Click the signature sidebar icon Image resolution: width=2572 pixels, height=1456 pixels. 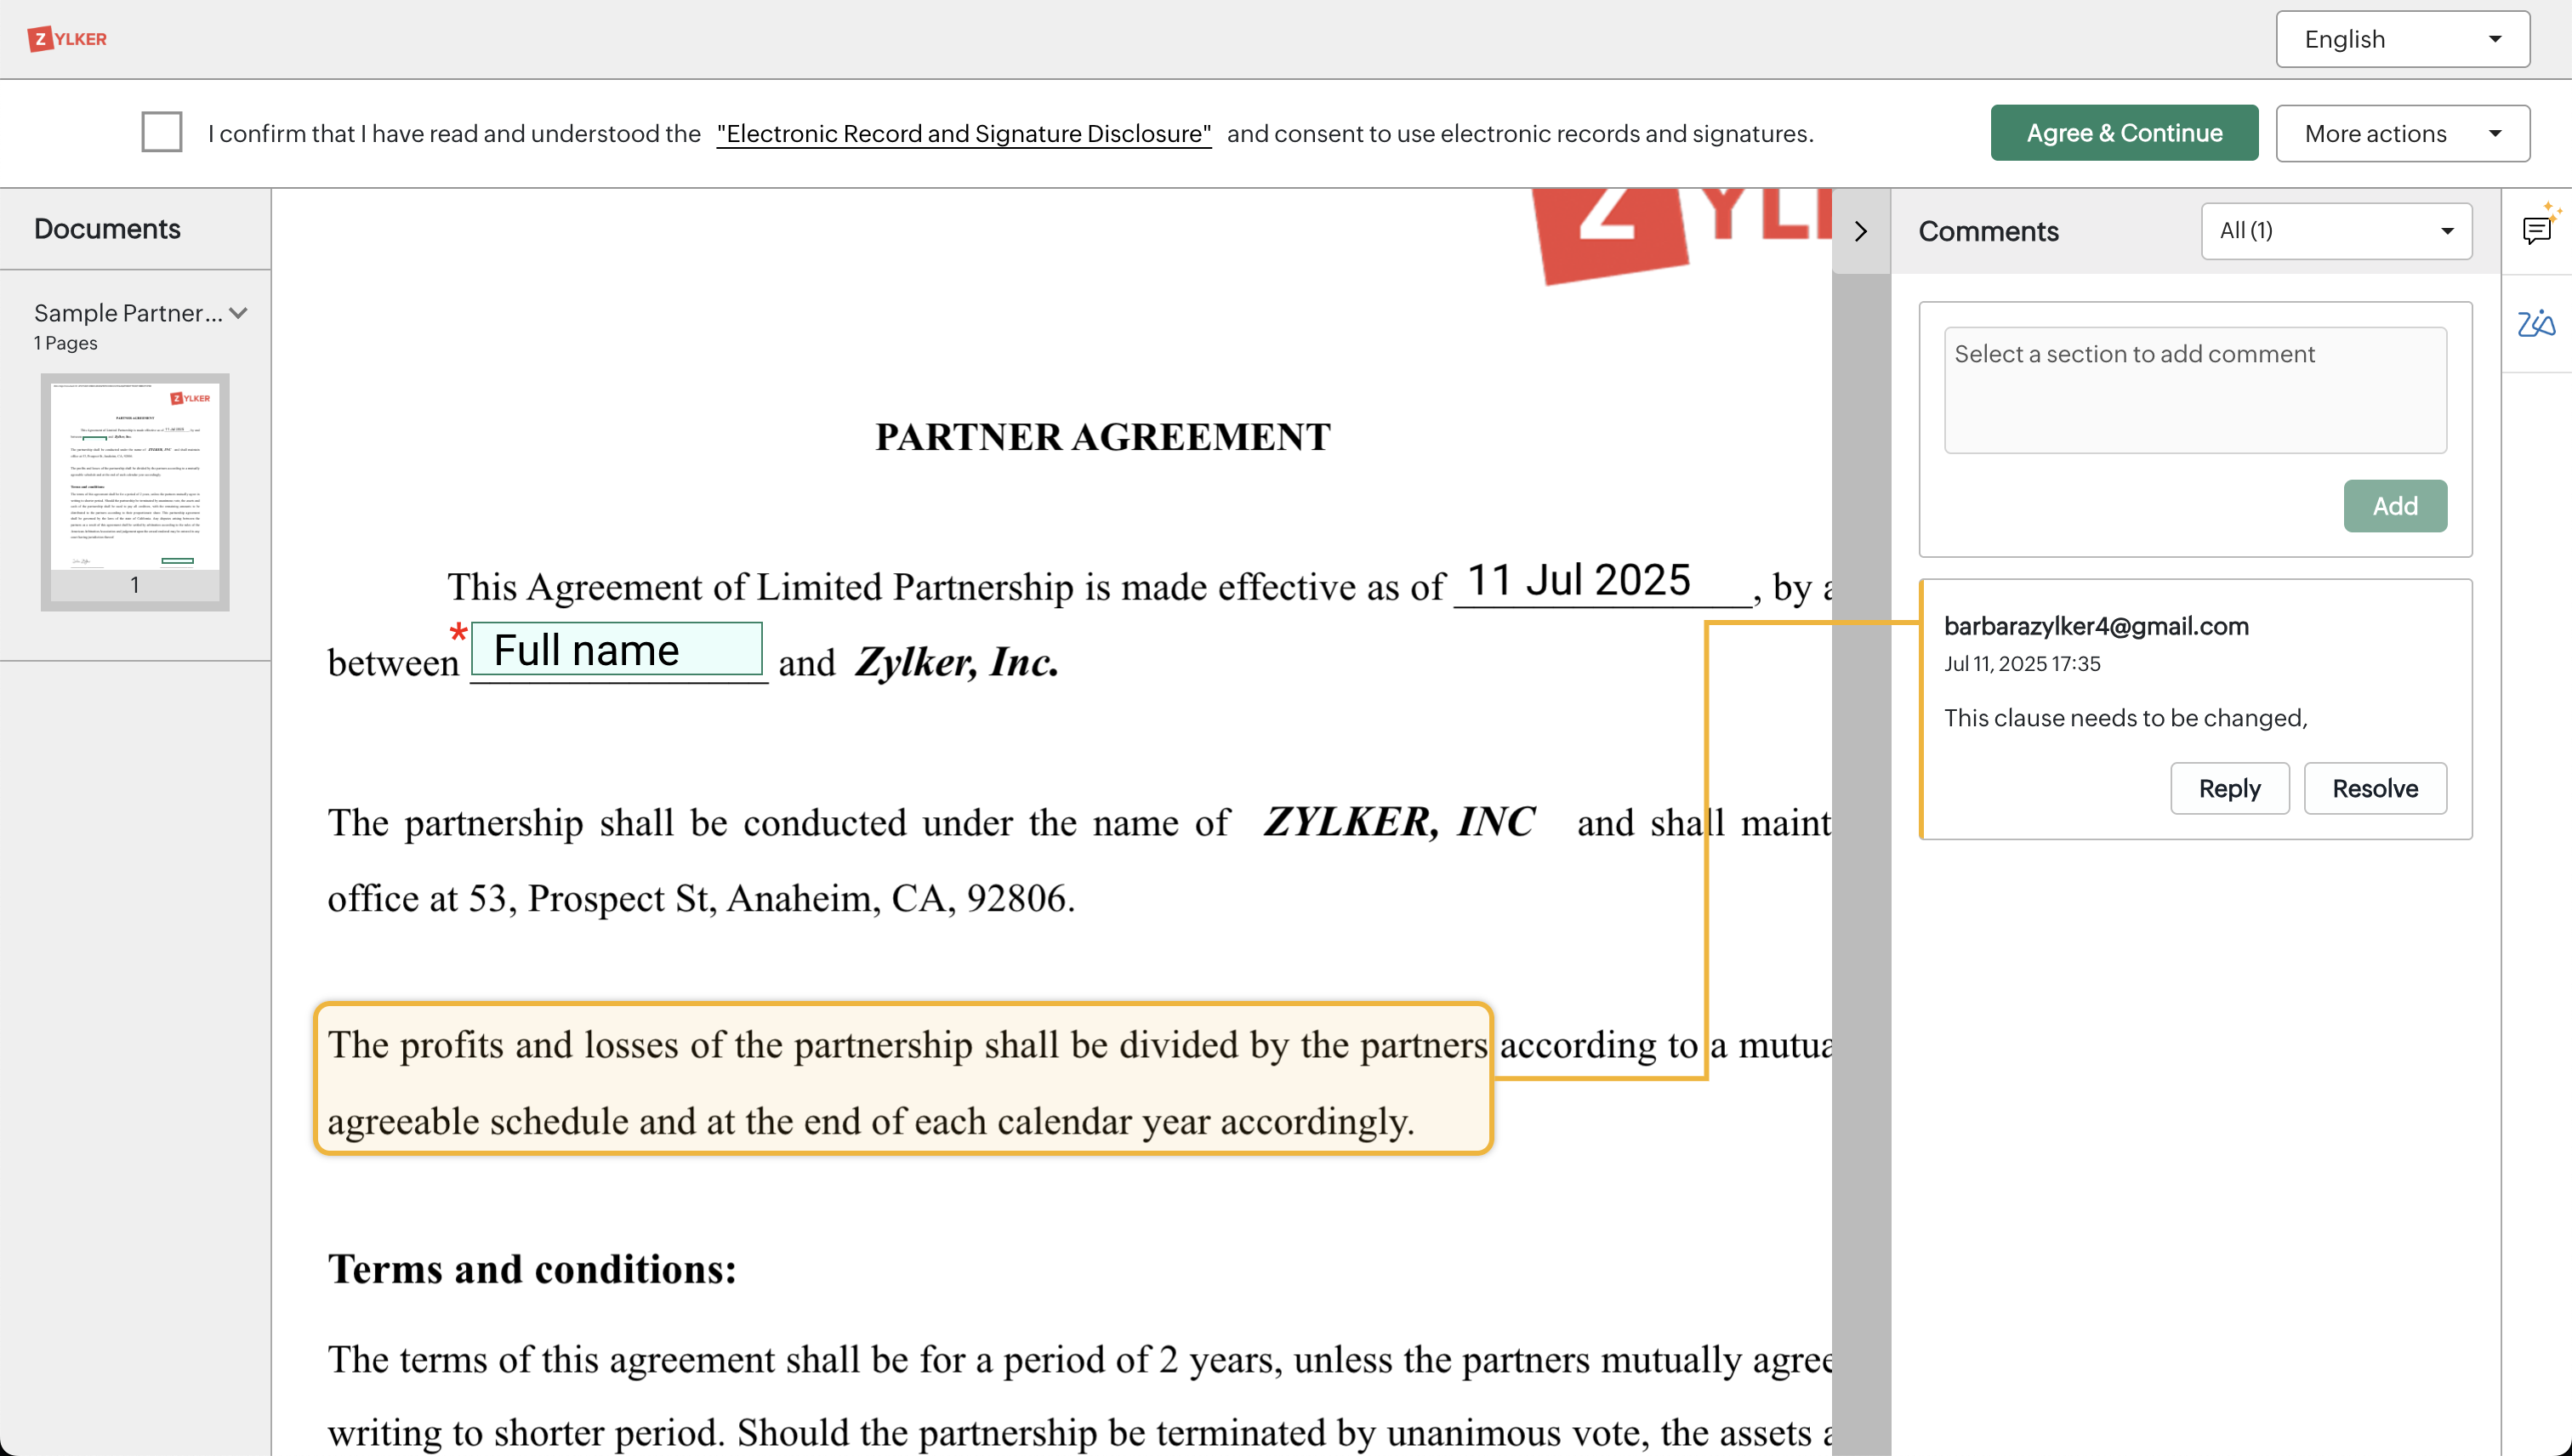coord(2536,323)
